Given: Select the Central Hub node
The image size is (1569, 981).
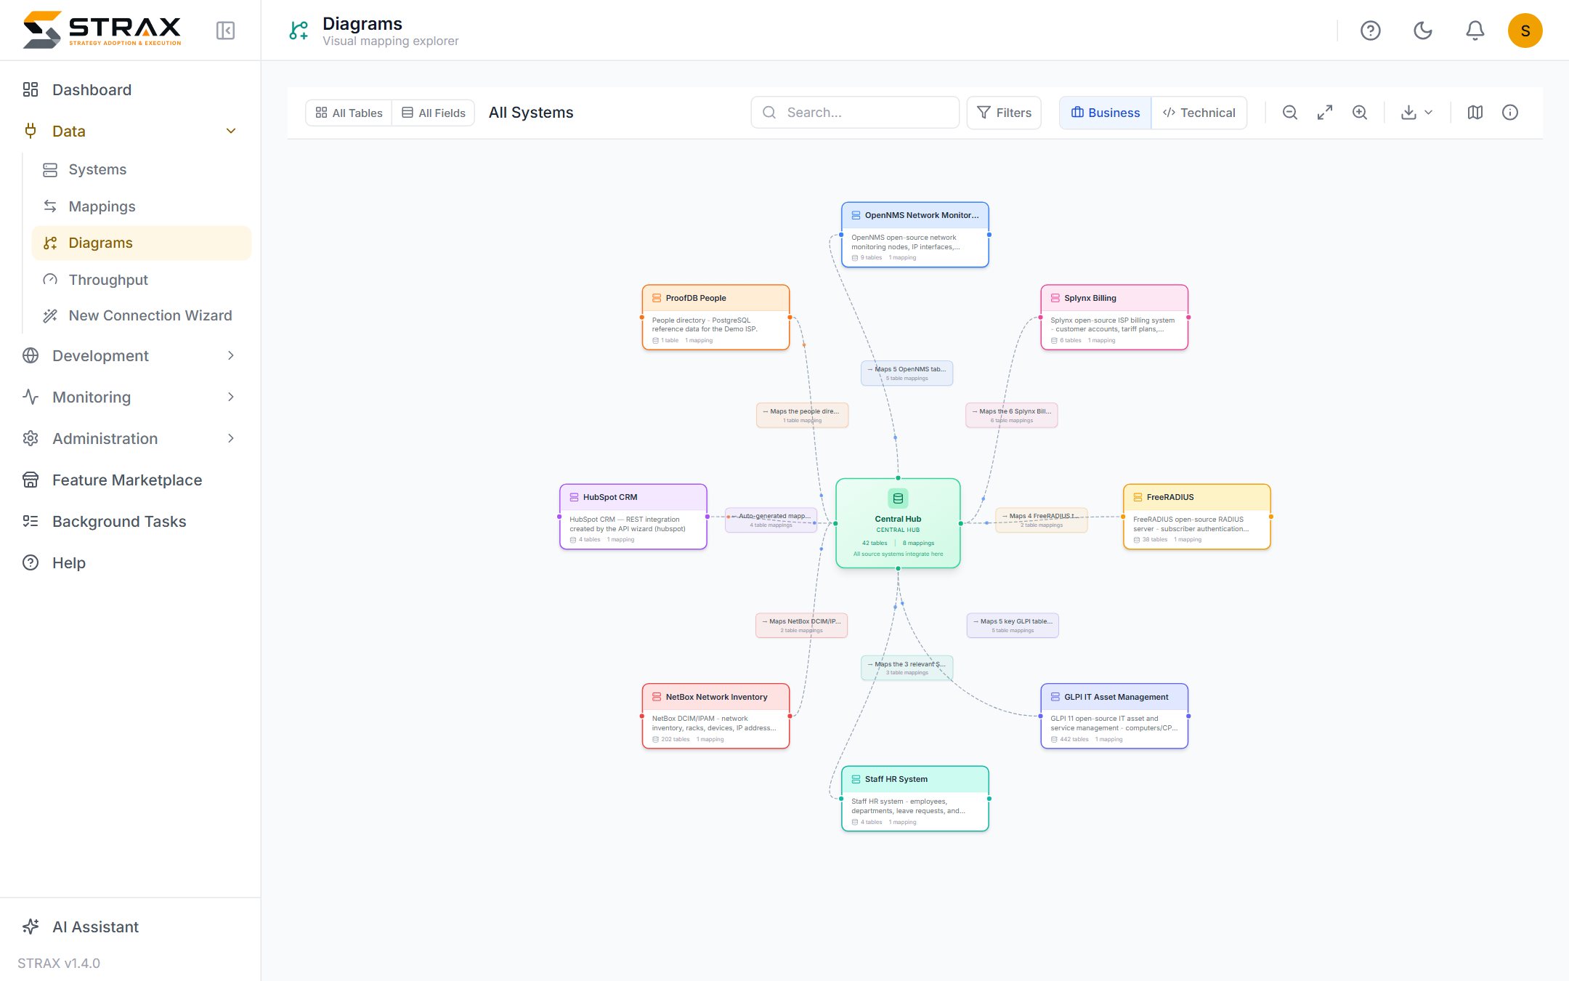Looking at the screenshot, I should pyautogui.click(x=898, y=523).
